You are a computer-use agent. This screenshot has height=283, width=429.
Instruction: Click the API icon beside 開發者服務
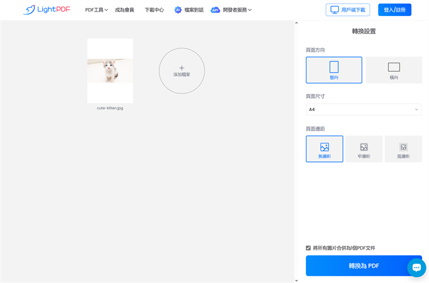pyautogui.click(x=215, y=10)
